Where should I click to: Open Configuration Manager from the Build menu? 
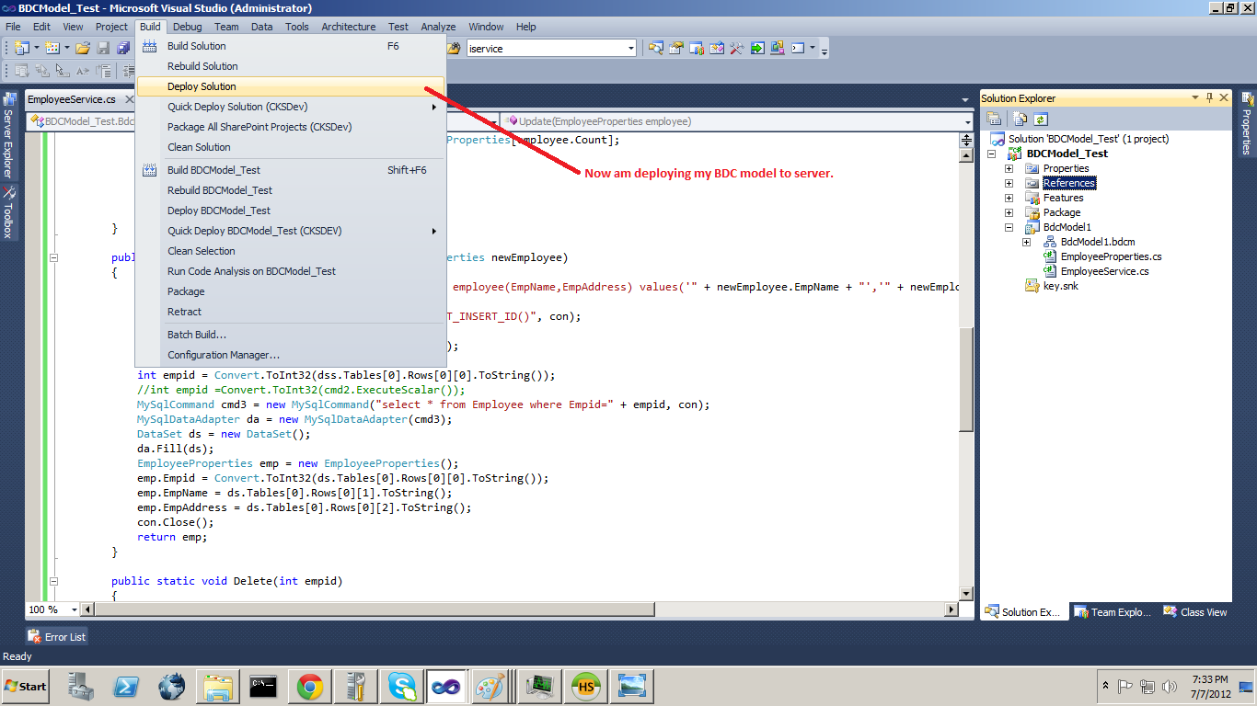(x=291, y=355)
